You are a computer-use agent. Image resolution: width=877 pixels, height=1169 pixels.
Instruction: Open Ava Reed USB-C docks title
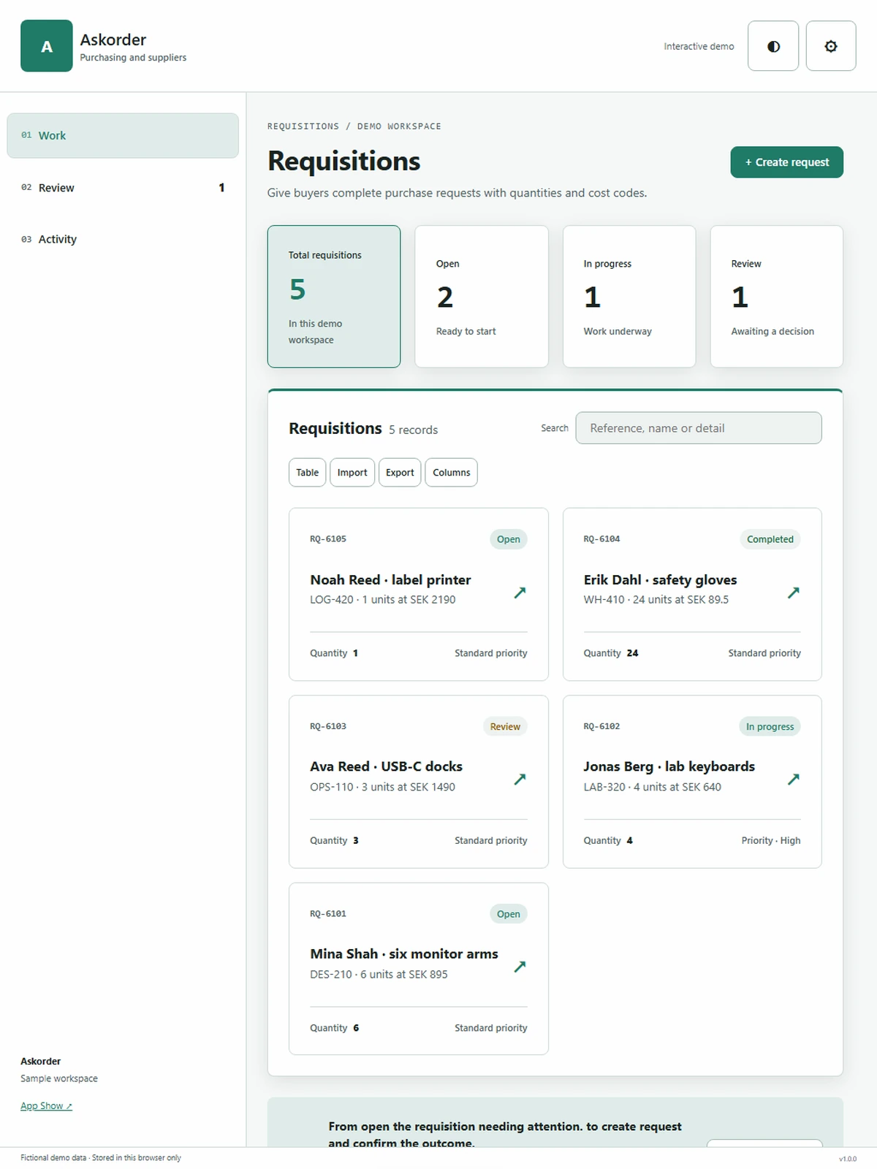(386, 766)
